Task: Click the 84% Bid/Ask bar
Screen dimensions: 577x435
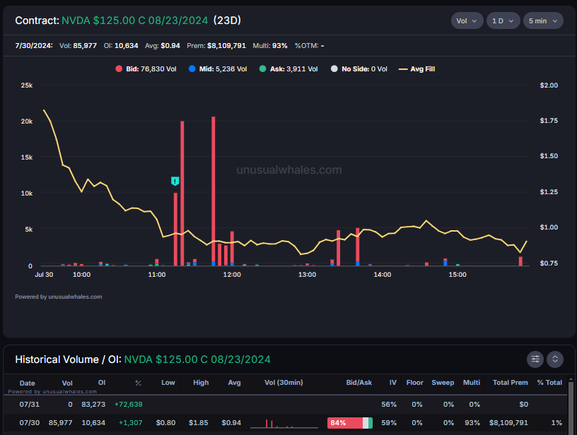Action: tap(350, 423)
